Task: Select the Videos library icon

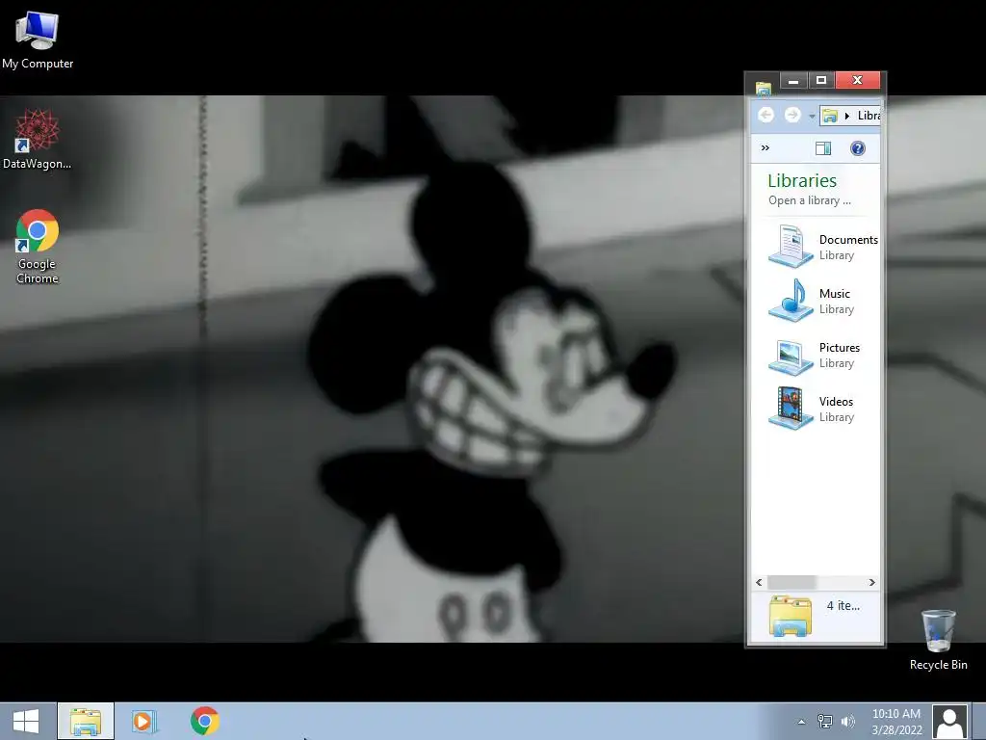Action: tap(791, 408)
